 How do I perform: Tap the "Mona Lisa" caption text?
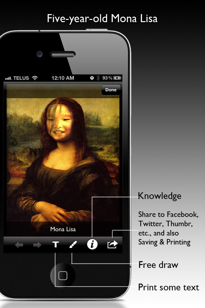pyautogui.click(x=63, y=229)
